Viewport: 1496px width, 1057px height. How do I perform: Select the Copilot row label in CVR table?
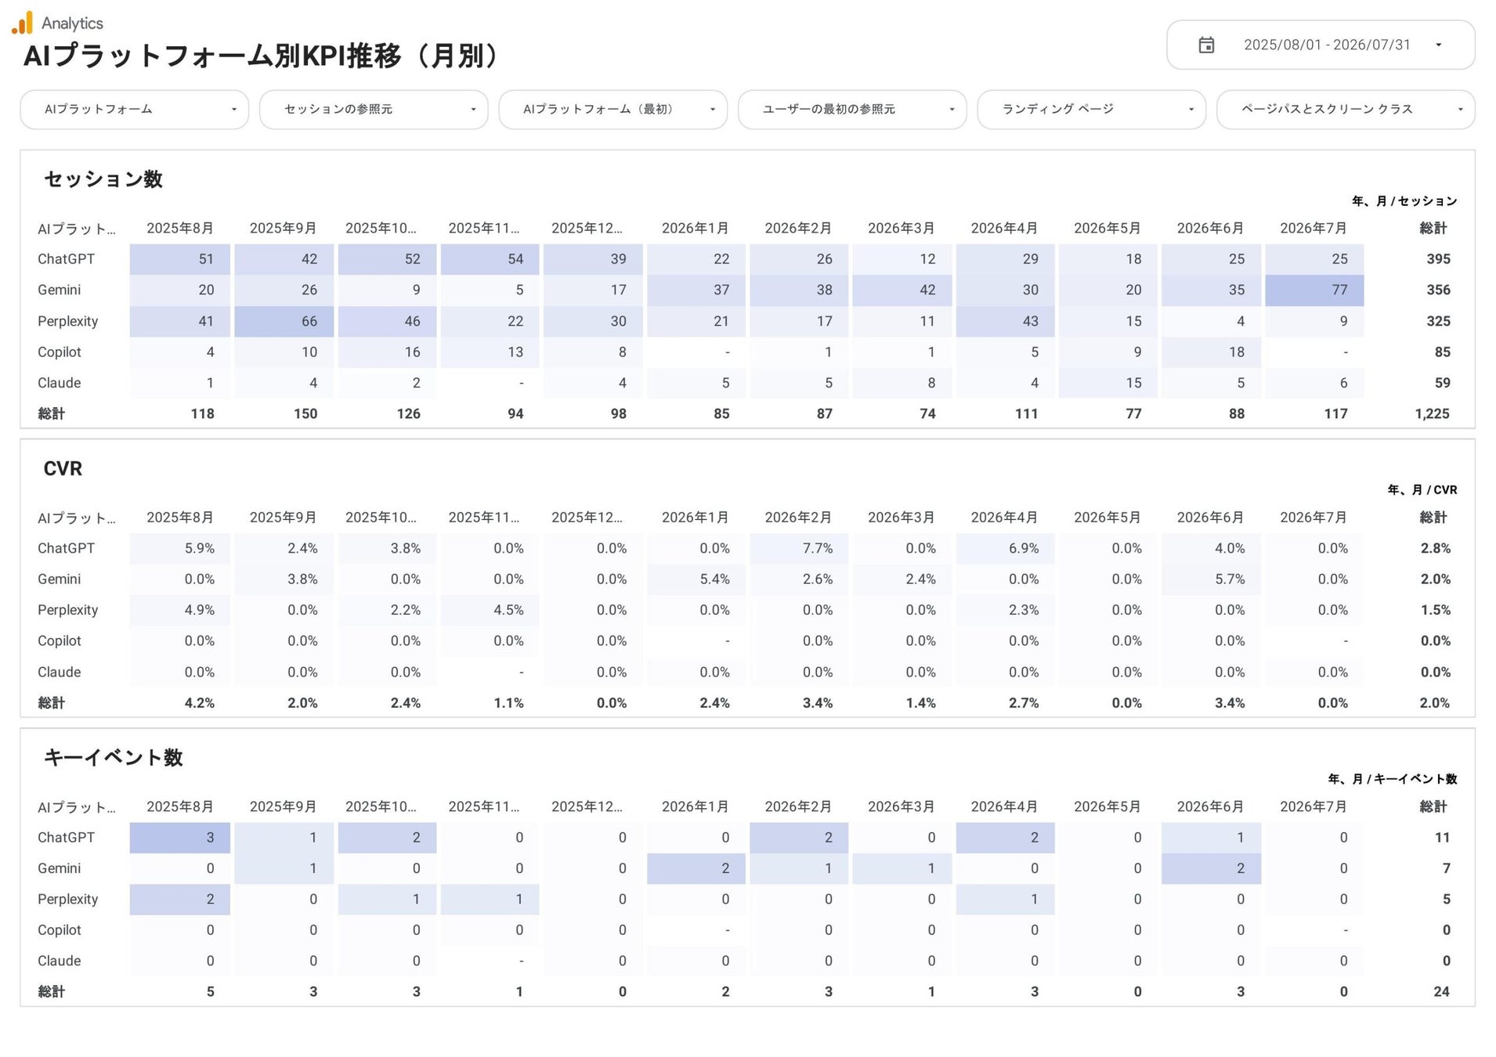coord(60,641)
